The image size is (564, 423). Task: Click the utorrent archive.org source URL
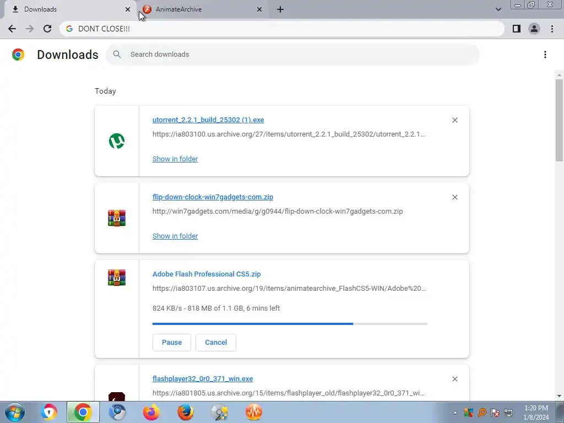[x=289, y=134]
